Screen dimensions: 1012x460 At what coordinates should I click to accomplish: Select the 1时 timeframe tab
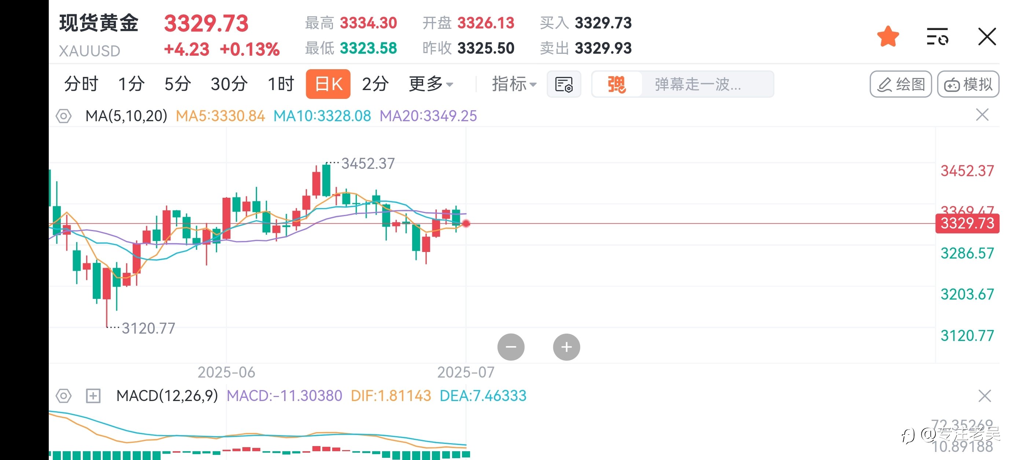point(280,84)
